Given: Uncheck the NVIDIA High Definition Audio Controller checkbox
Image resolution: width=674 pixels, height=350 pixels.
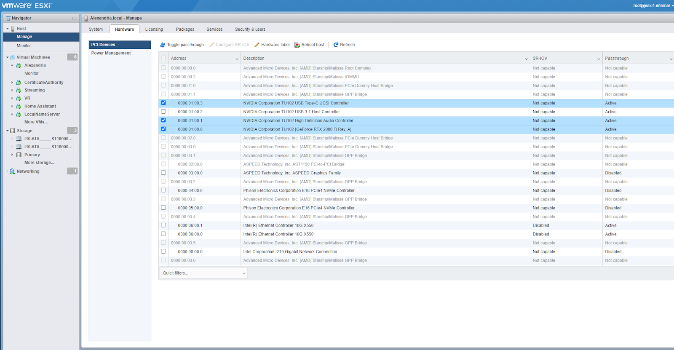Looking at the screenshot, I should pos(163,120).
